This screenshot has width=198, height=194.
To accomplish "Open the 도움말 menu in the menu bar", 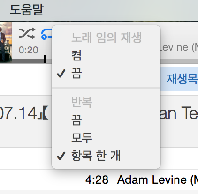I will 26,10.
